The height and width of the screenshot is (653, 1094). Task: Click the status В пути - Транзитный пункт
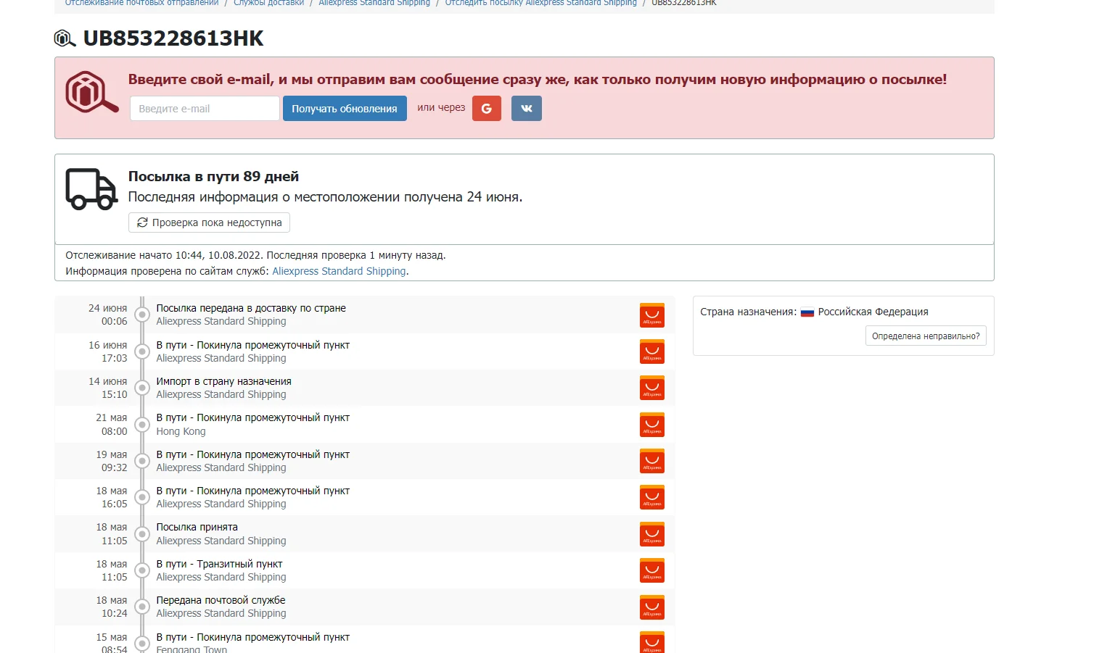click(x=219, y=564)
